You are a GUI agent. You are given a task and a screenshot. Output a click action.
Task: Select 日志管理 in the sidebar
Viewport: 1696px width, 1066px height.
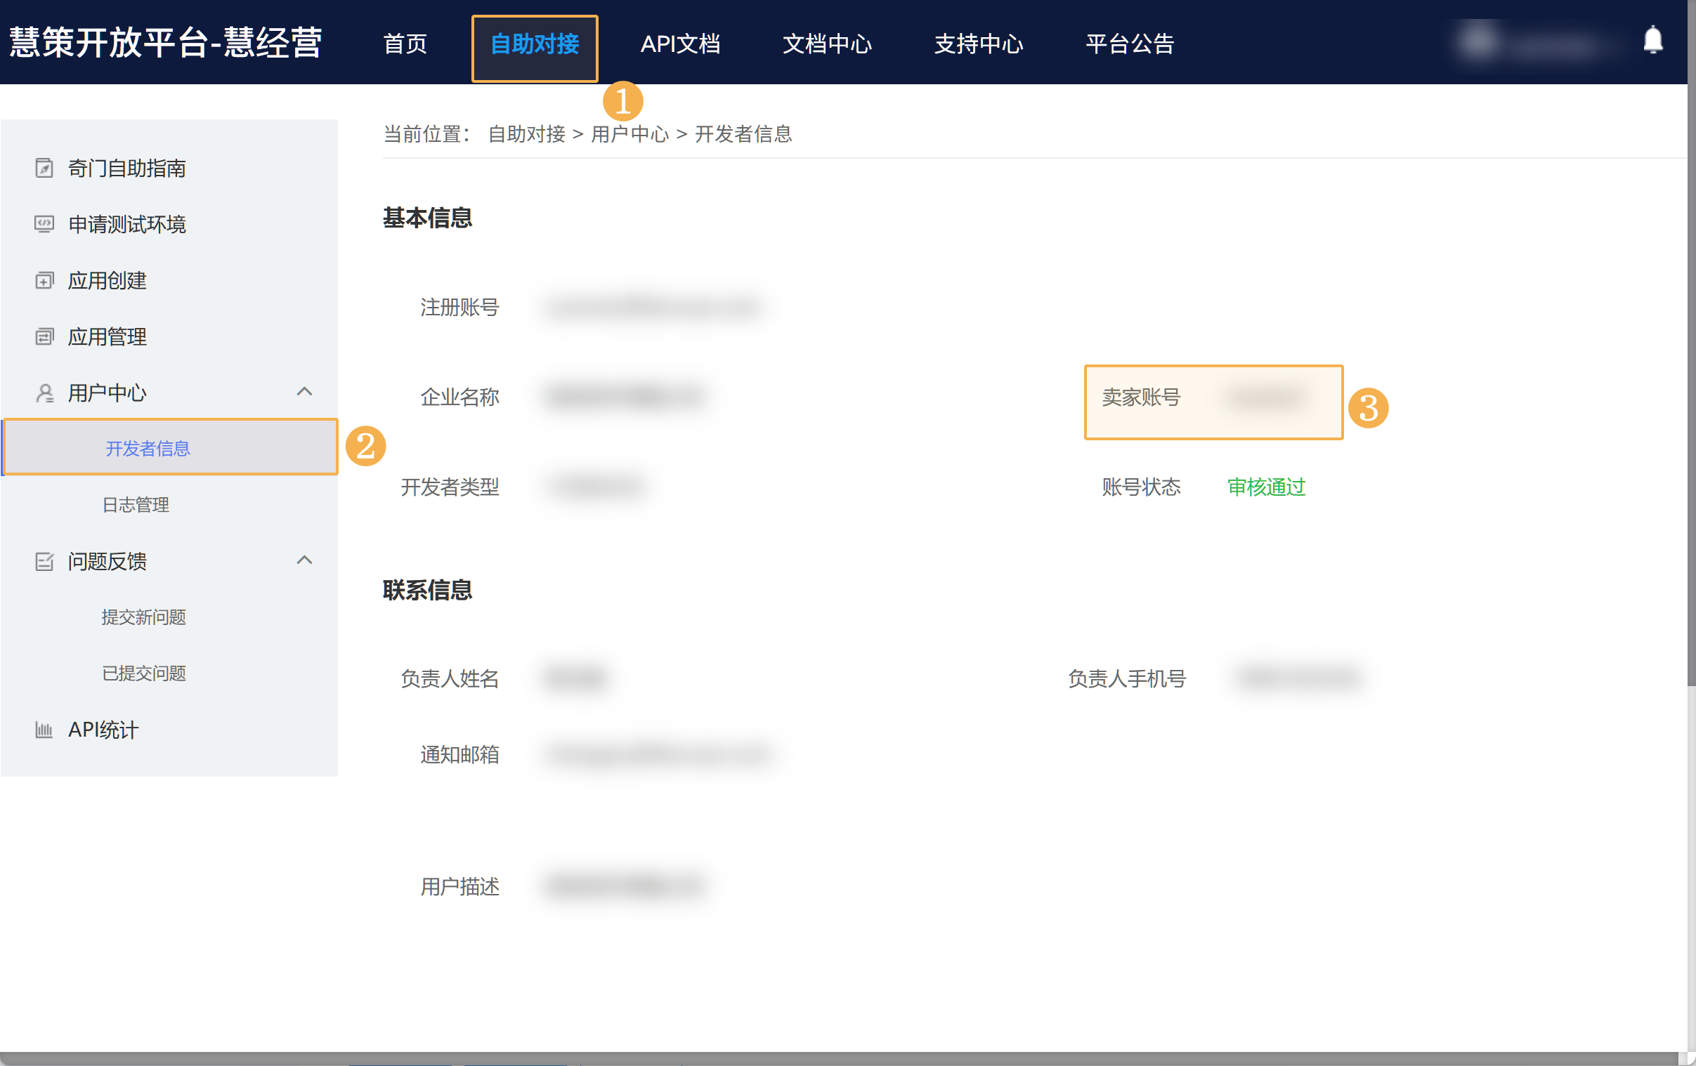tap(135, 505)
